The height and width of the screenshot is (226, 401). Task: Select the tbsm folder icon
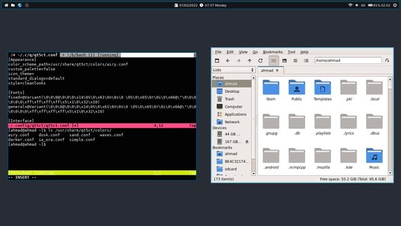tap(271, 87)
